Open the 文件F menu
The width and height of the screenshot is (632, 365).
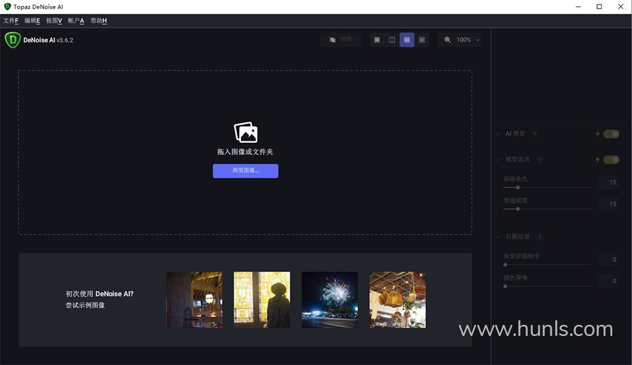[11, 20]
